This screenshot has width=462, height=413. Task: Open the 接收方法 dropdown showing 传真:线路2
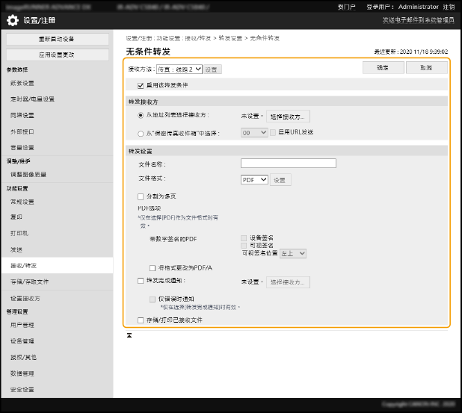point(179,69)
